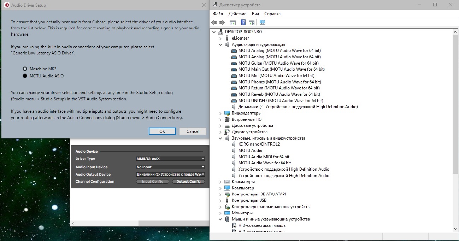Click the Cubase logo in the dialog title bar
This screenshot has height=241, width=459.
[x=6, y=5]
